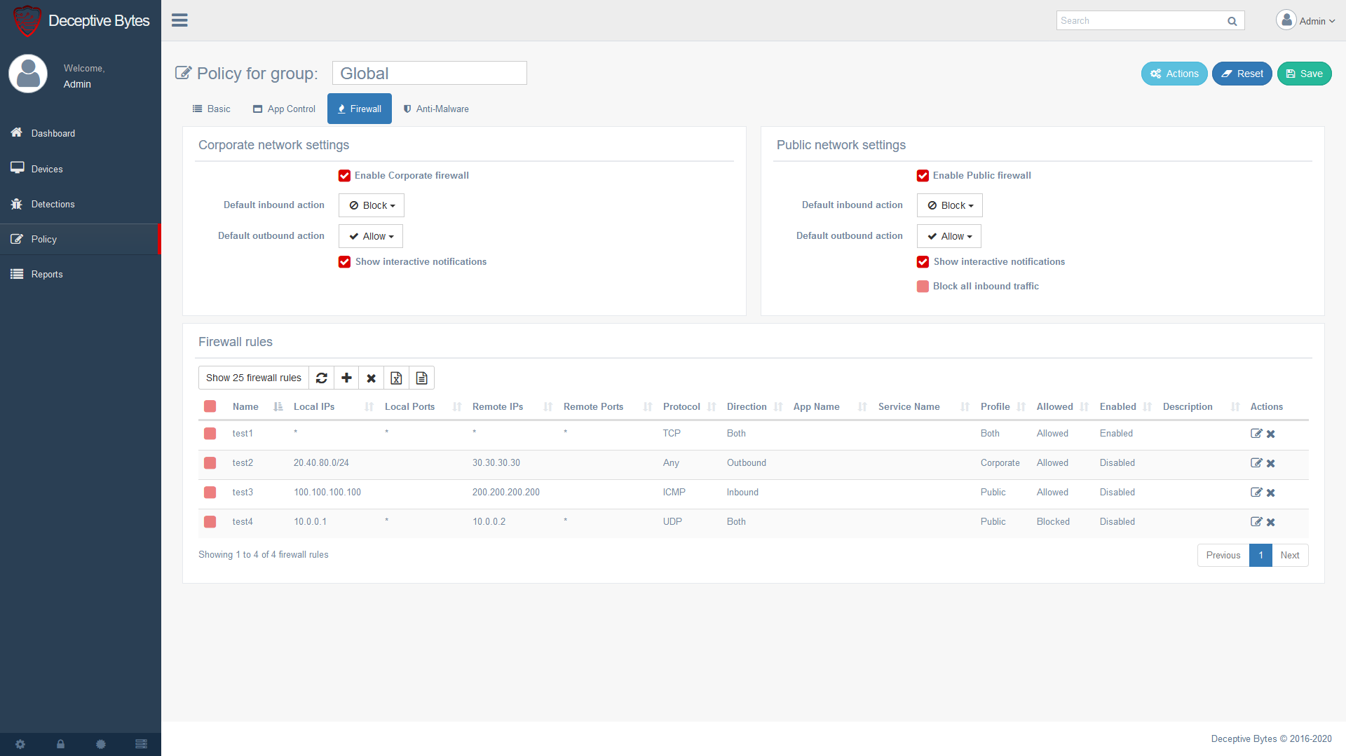Screen dimensions: 1346x756
Task: Switch to the Anti-Malware tab
Action: 435,109
